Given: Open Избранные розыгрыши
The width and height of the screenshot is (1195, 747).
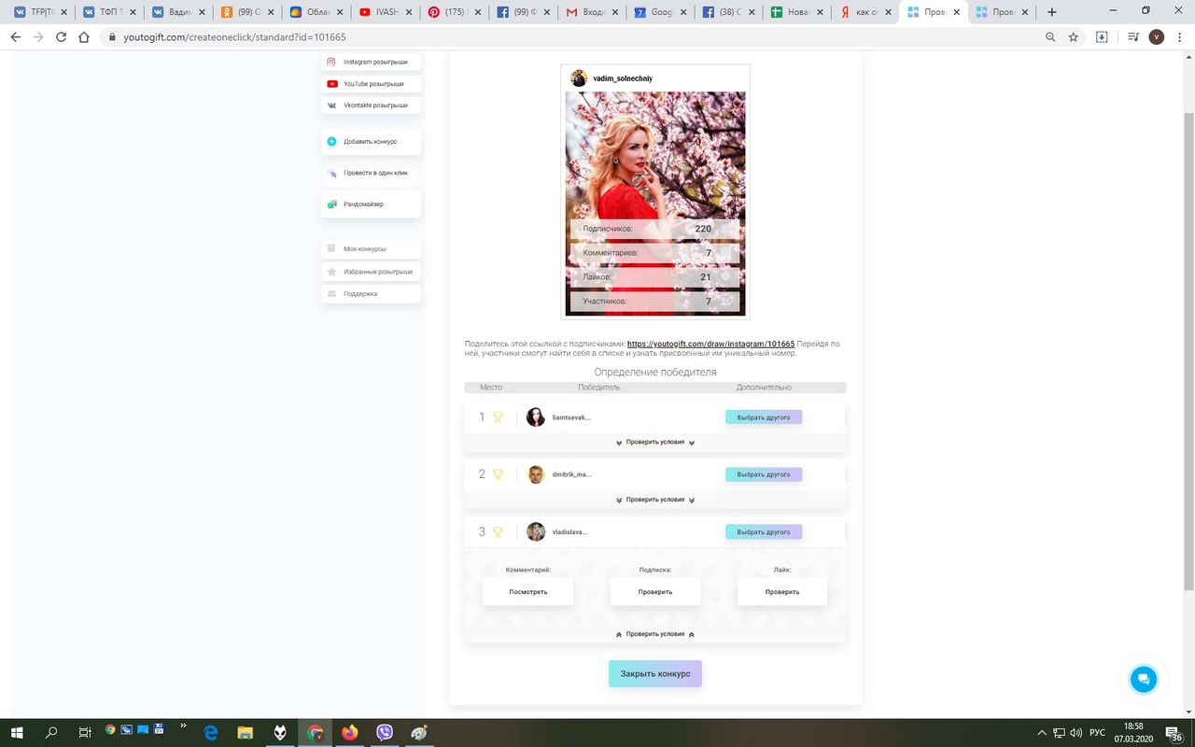Looking at the screenshot, I should (371, 272).
